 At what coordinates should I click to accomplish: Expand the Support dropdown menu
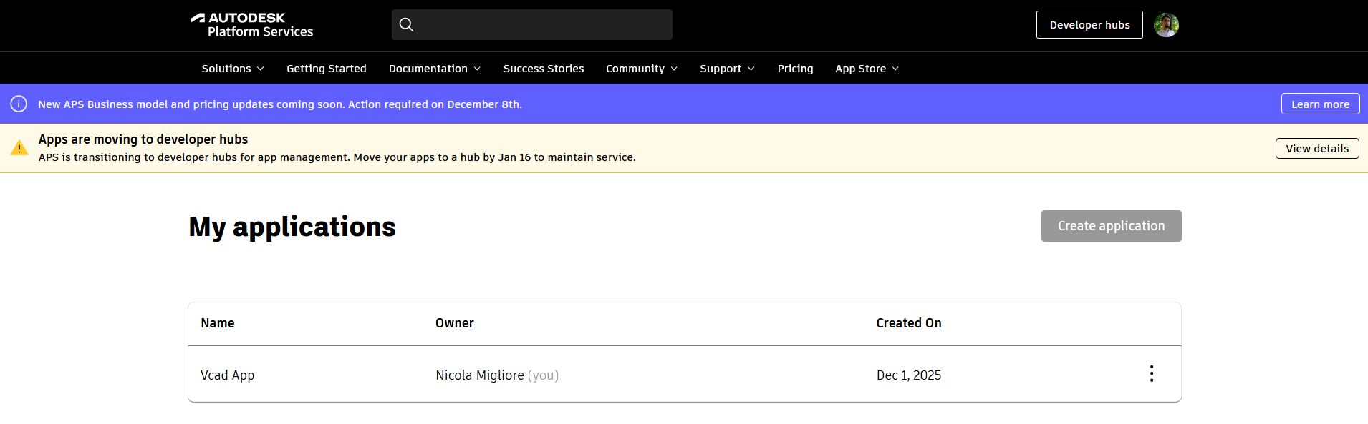(x=727, y=69)
